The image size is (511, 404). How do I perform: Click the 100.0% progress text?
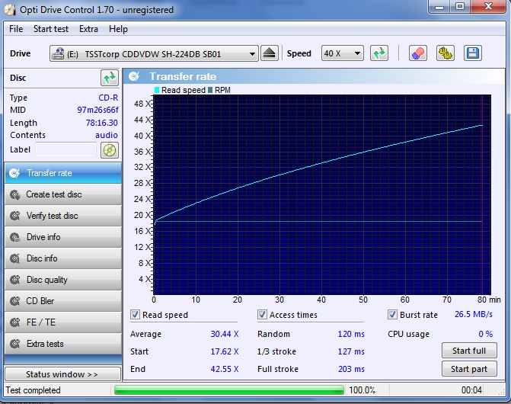(x=362, y=390)
